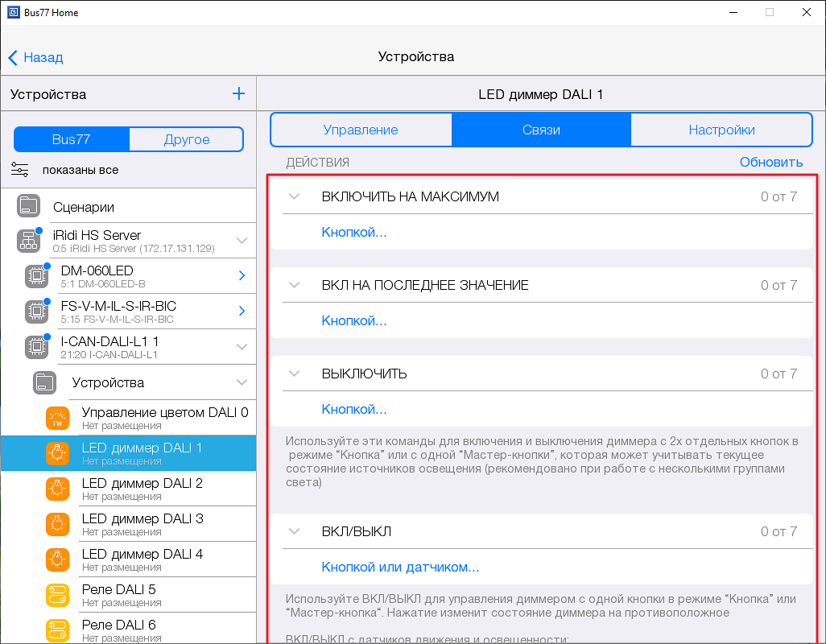826x644 pixels.
Task: Click the FS-V-M-IL-S-IR-BIC chip icon
Action: point(36,312)
